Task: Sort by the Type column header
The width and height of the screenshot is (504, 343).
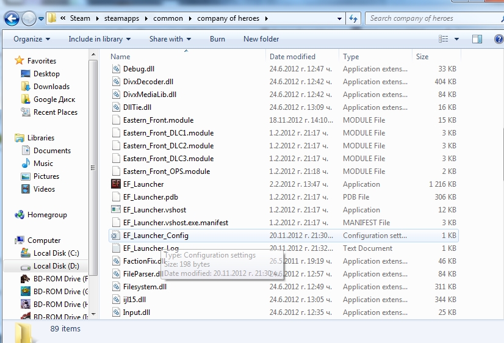Action: (351, 57)
